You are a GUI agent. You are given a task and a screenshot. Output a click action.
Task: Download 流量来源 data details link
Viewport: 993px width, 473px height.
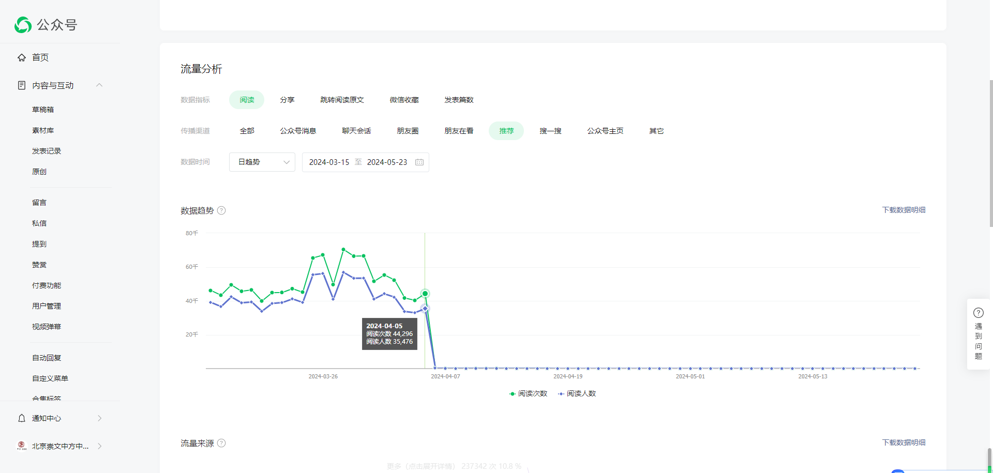[904, 443]
